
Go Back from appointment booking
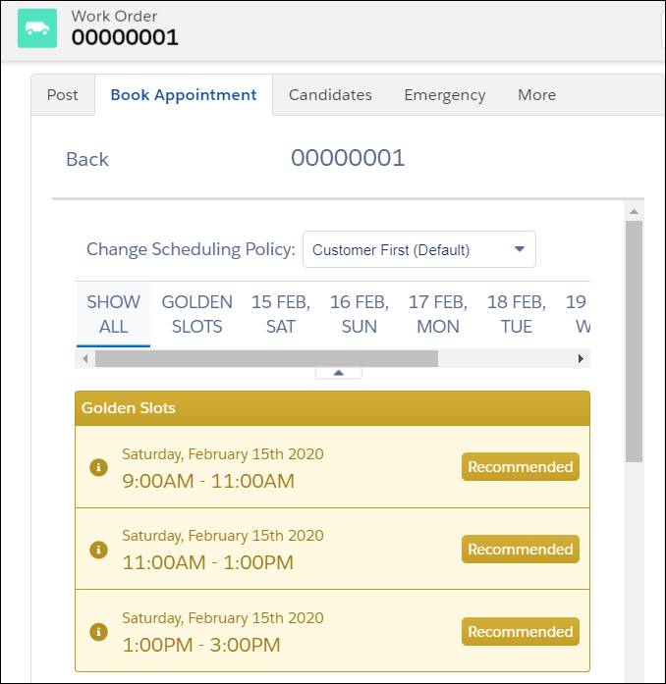pos(86,159)
